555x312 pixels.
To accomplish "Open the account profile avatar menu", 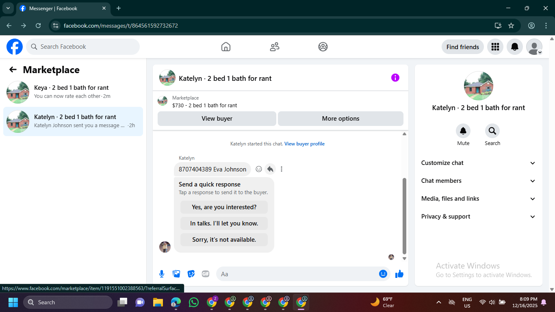I will coord(534,47).
